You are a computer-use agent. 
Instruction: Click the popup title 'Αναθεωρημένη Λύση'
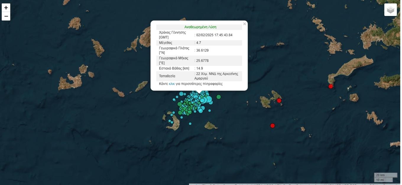200,27
